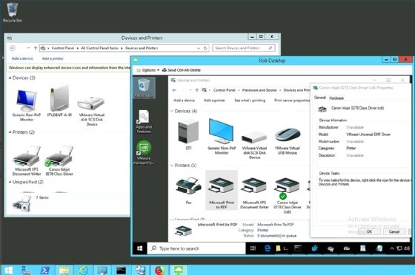Click Control Panel breadcrumb in host address bar
Viewport: 415px width, 275px height.
tap(63, 48)
